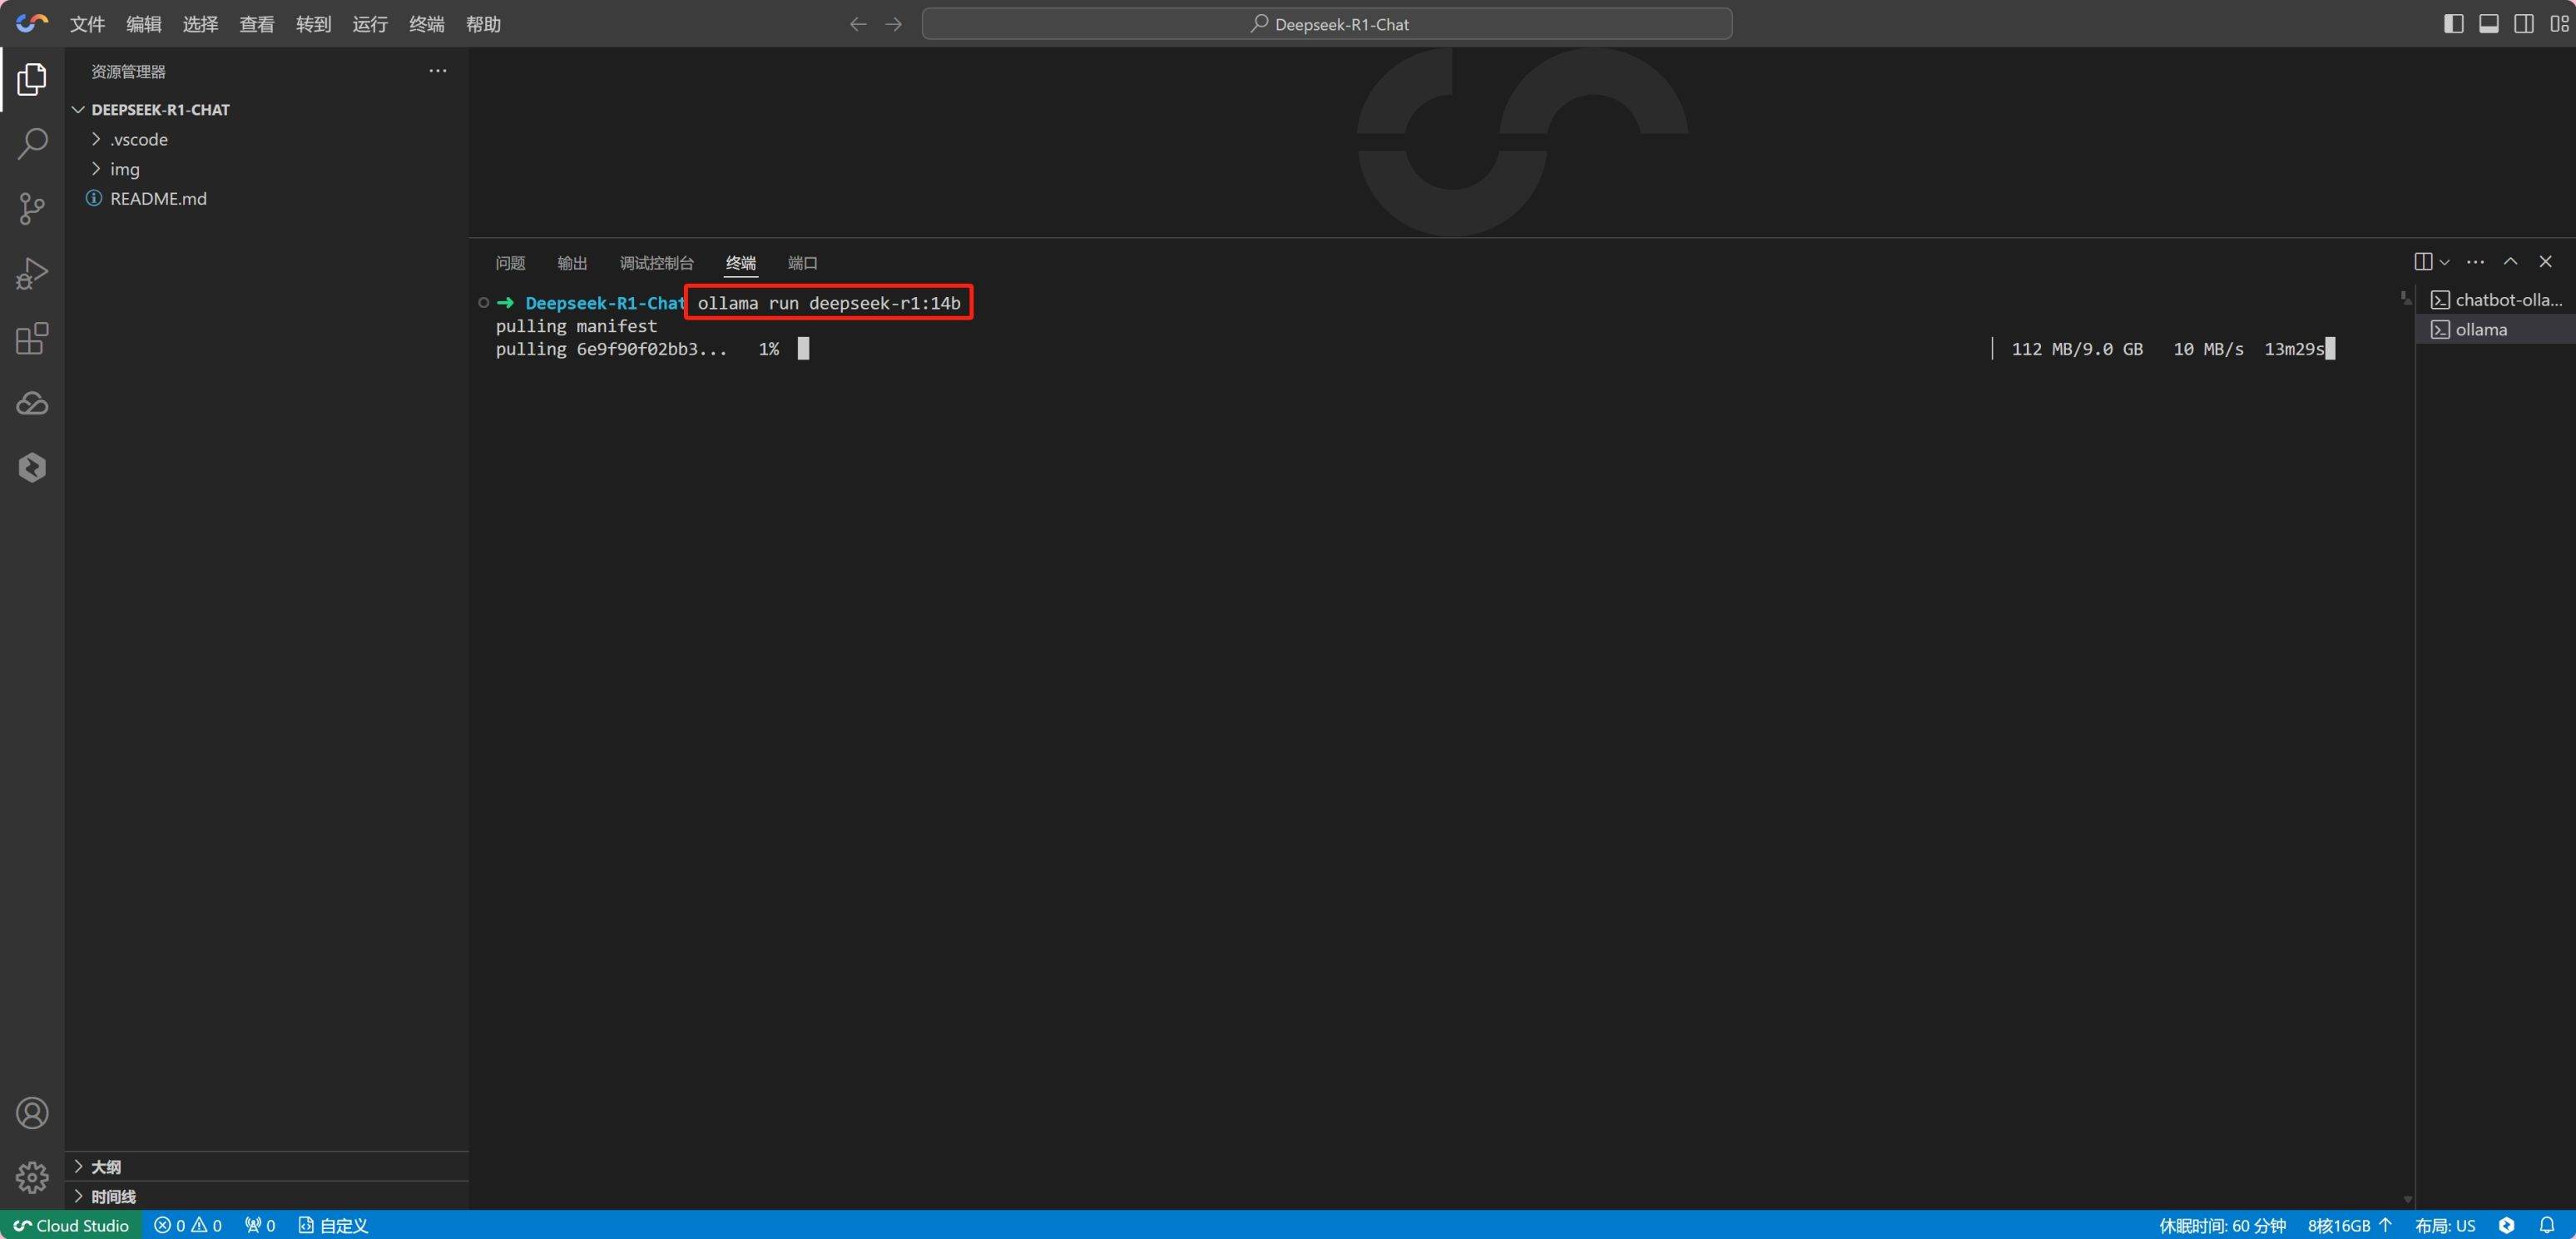The height and width of the screenshot is (1239, 2576).
Task: Open the Accounts icon in activity bar
Action: pos(32,1113)
